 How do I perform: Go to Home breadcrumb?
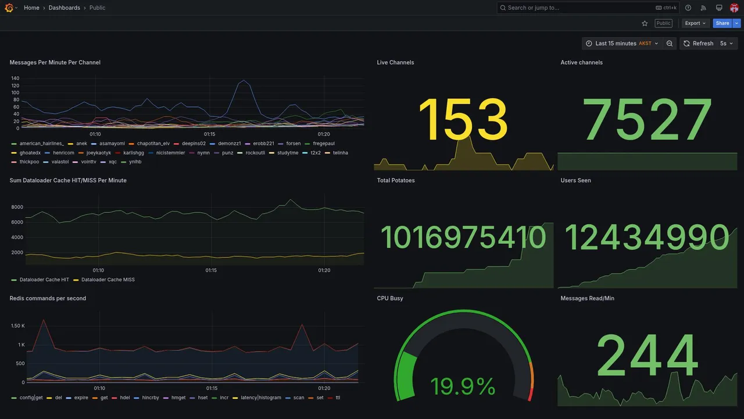31,8
